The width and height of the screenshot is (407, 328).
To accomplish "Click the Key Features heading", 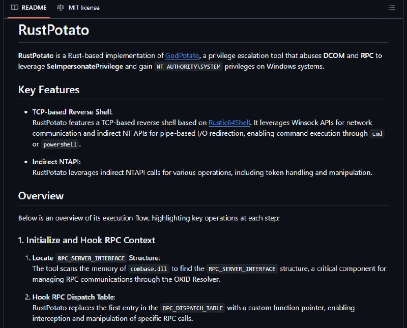I will coord(49,90).
